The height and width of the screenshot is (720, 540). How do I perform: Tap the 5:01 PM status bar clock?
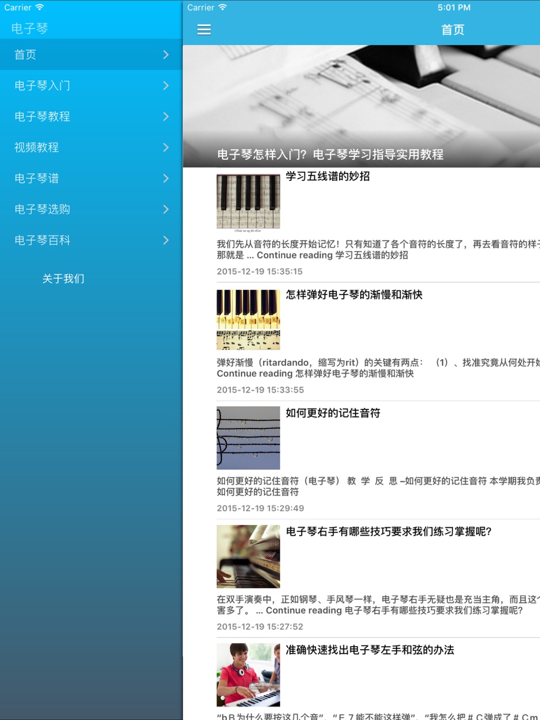click(454, 8)
